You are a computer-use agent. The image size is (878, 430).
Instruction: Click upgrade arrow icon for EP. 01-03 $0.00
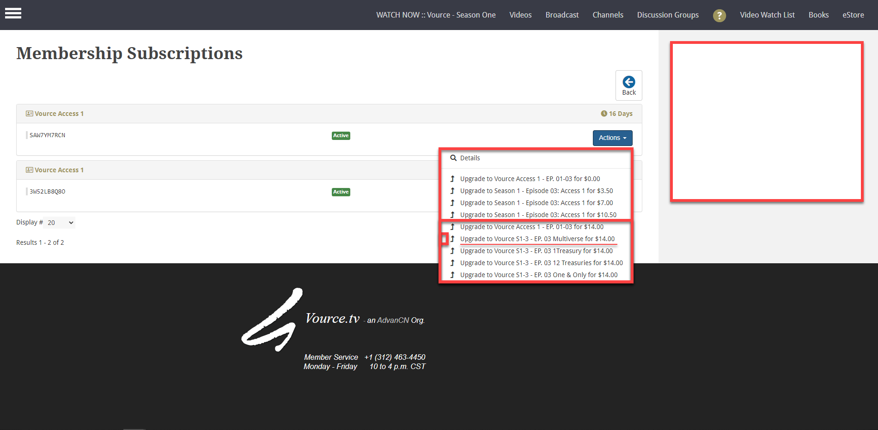tap(452, 179)
